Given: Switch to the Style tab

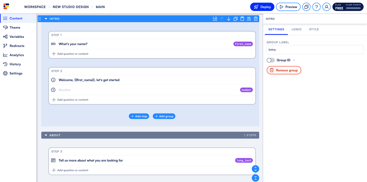Looking at the screenshot, I should click(x=314, y=29).
